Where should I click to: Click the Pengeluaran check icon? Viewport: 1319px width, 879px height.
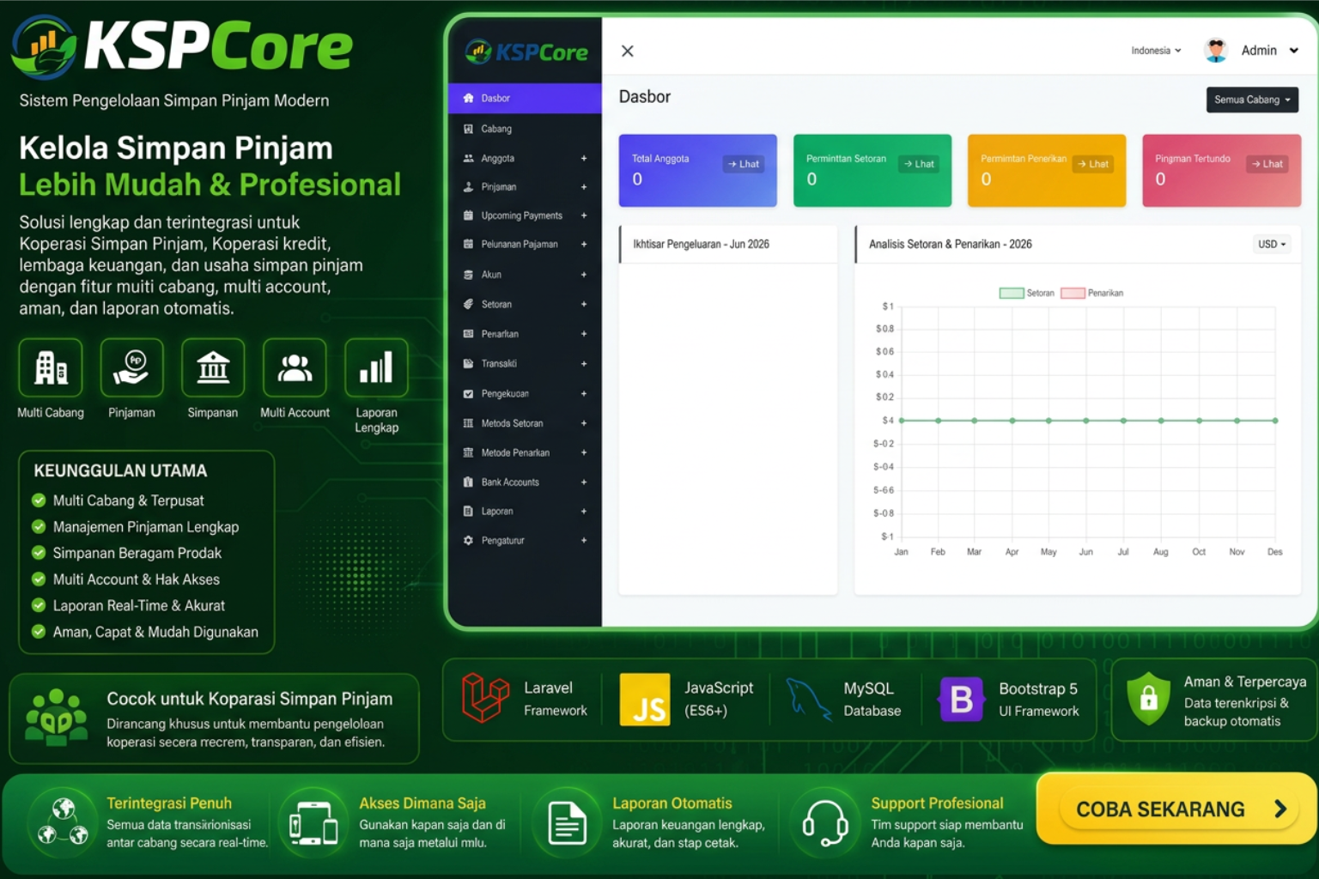(468, 394)
